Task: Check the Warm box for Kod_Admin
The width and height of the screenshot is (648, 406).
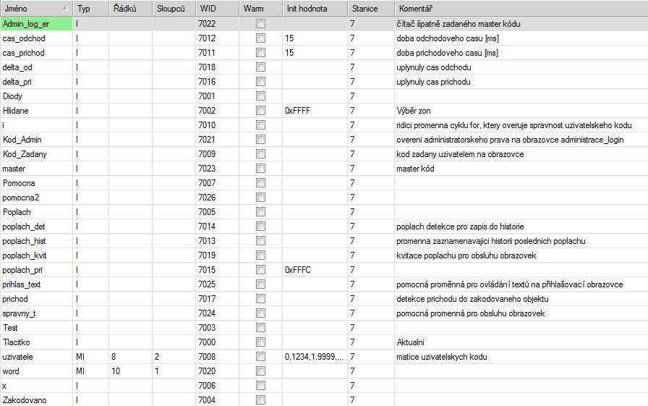Action: pos(260,140)
